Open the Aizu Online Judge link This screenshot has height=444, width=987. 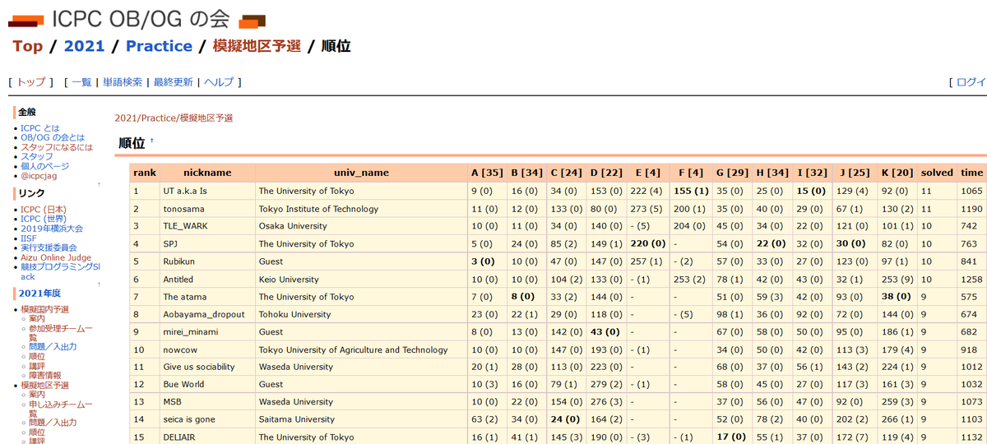(x=56, y=257)
